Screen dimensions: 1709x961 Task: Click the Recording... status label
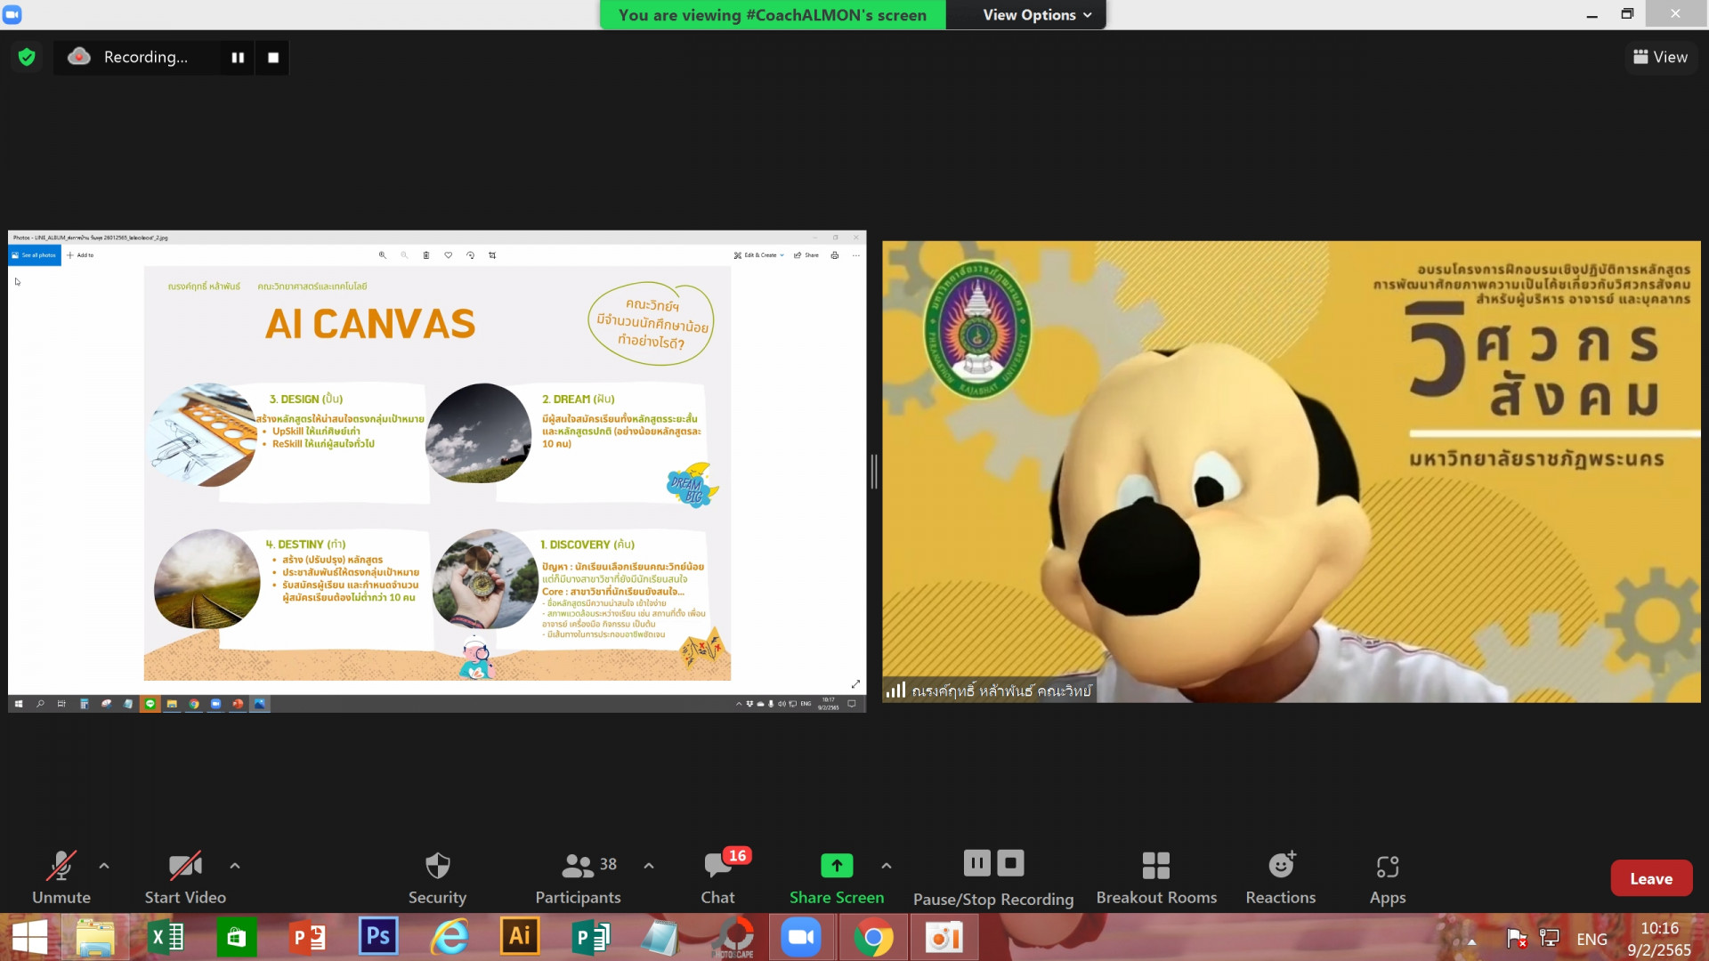coord(145,57)
